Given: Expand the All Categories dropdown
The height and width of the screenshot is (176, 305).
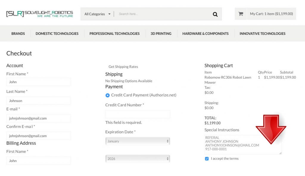Looking at the screenshot, I should (x=97, y=14).
